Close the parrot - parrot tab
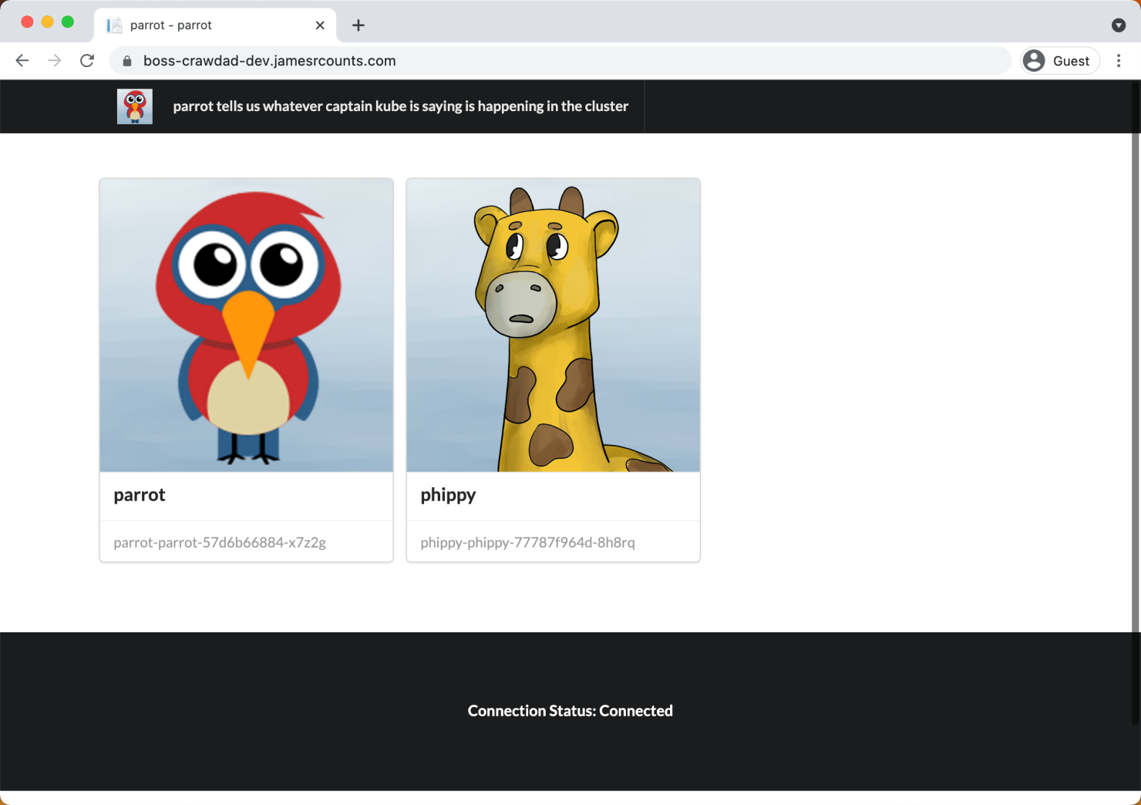 click(x=320, y=25)
